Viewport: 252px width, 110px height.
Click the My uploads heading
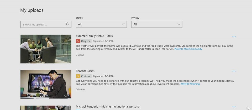point(32,10)
